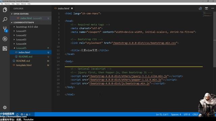The height and width of the screenshot is (121, 216).
Task: Click the errors count icon in status bar
Action: coord(23,114)
